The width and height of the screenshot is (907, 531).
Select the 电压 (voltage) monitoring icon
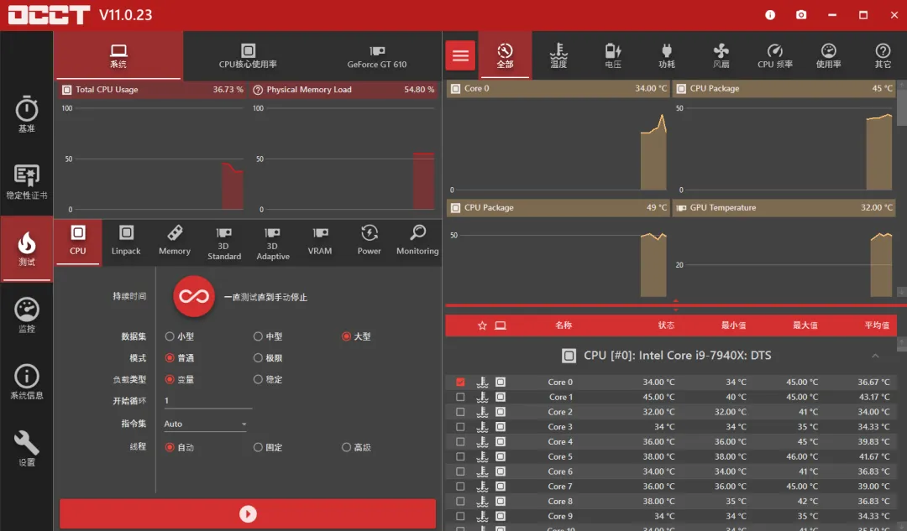[612, 55]
